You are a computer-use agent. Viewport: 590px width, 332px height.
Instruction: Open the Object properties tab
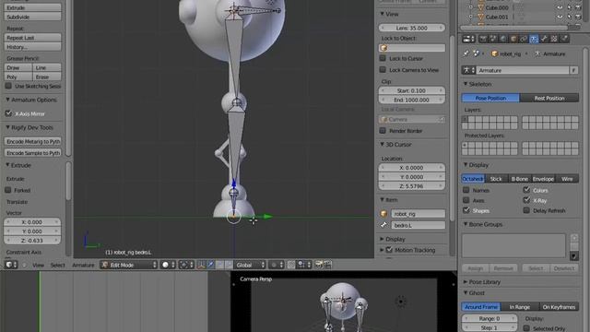(513, 39)
